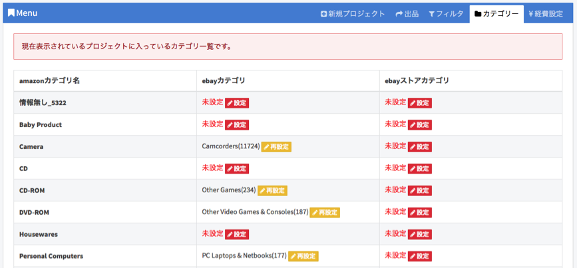Set ebay store category for Camera
Screen dimensions: 577x268
[420, 146]
